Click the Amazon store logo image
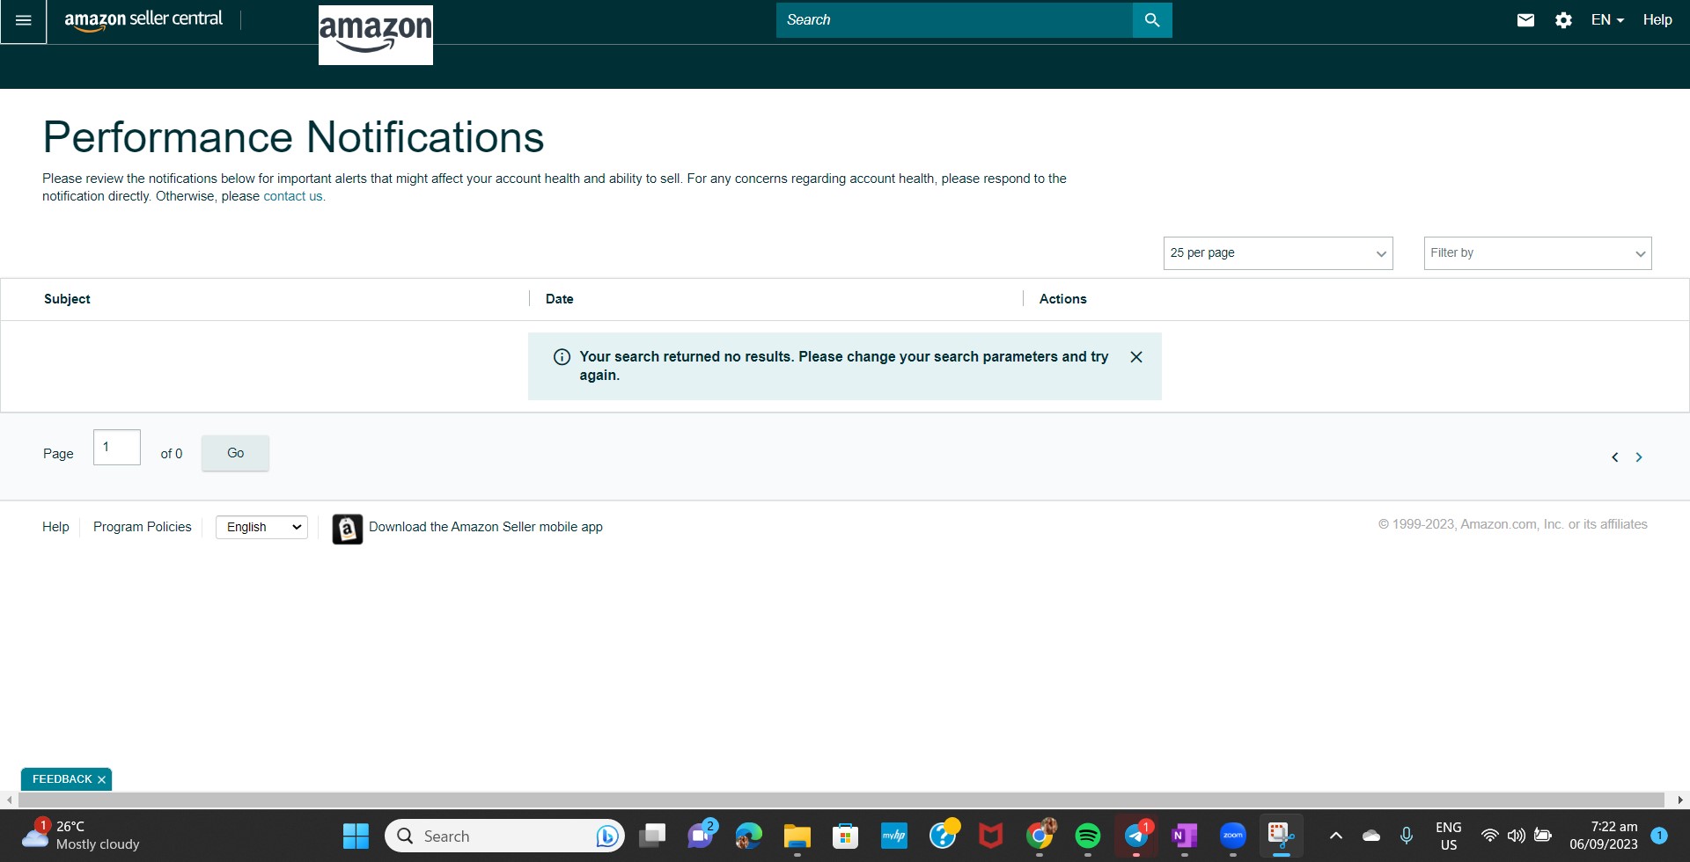1690x862 pixels. point(376,35)
